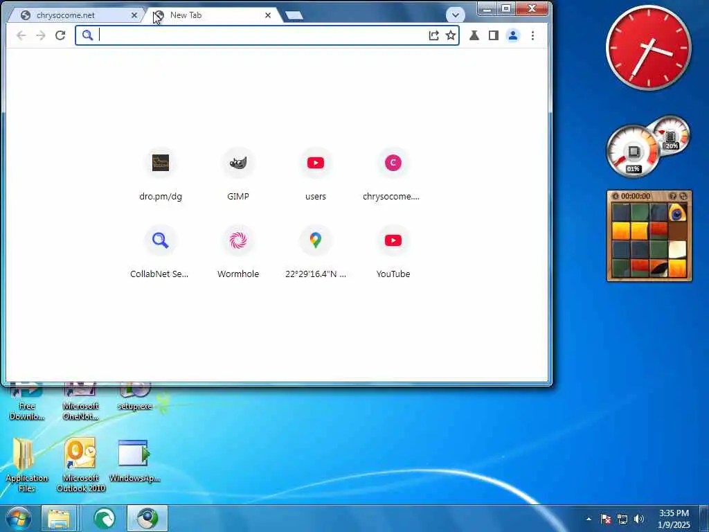Viewport: 709px width, 532px height.
Task: Click the search icon in address bar
Action: point(87,35)
